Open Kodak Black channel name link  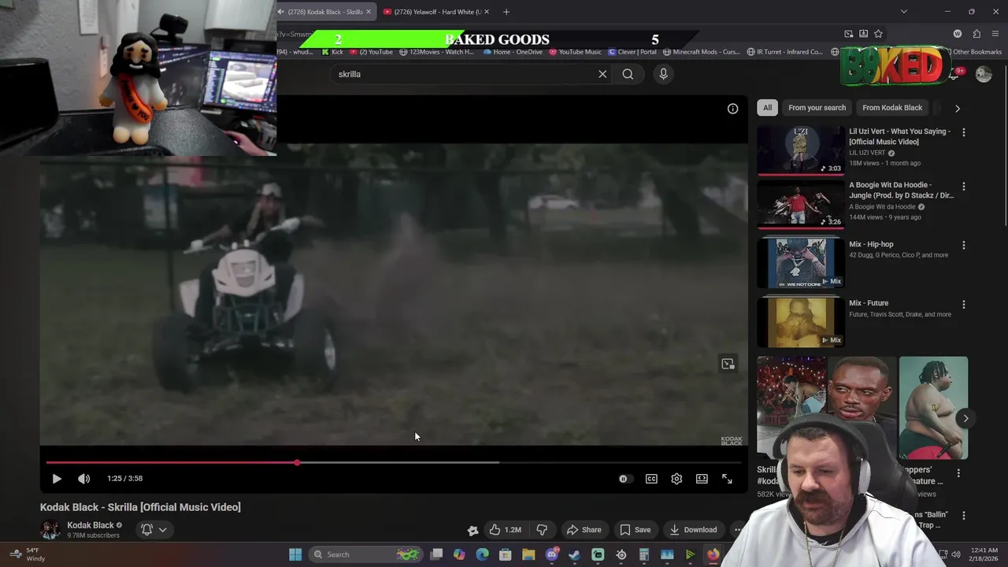[x=91, y=525]
